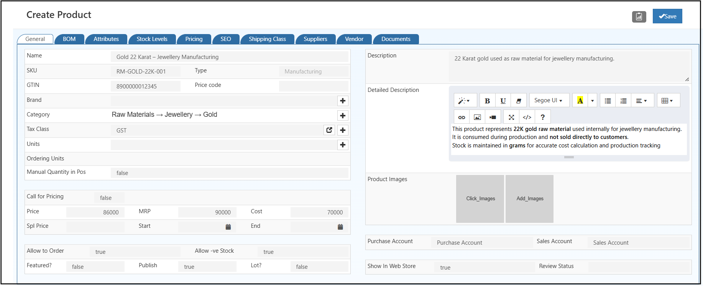Toggle the Featured? field value

click(95, 267)
